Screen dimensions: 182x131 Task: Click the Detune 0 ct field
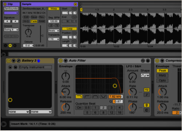coord(28,45)
